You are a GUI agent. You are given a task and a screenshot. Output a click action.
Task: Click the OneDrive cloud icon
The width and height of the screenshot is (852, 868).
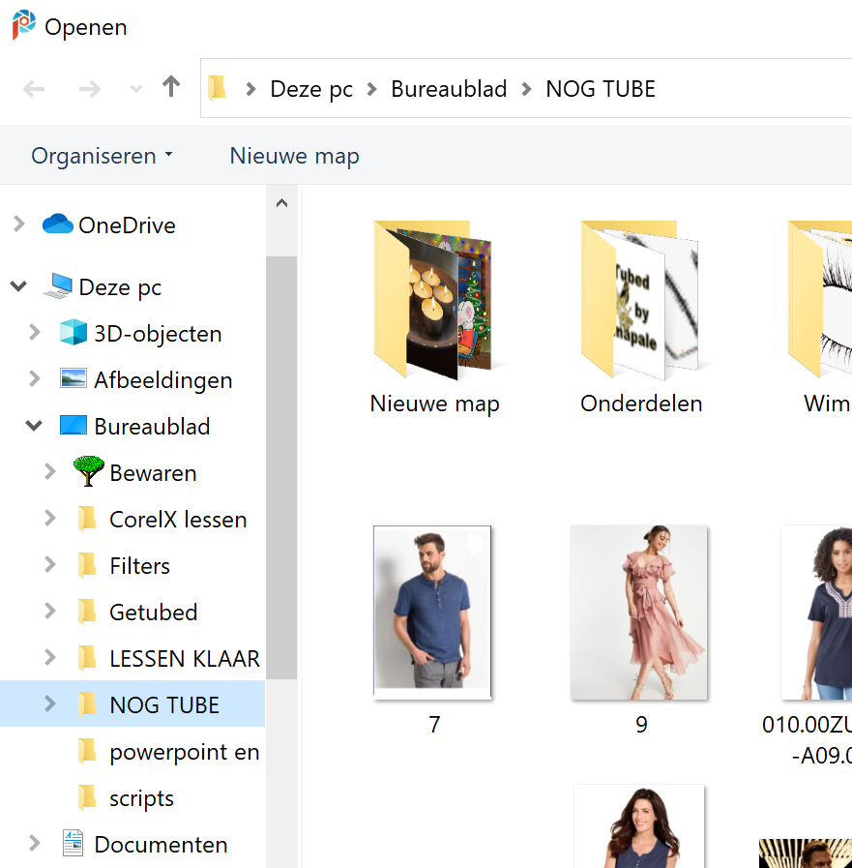coord(57,224)
